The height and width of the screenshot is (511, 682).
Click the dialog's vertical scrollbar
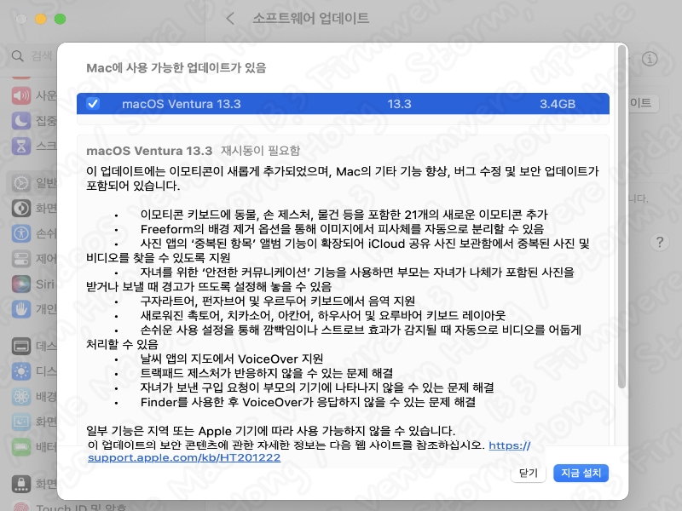pos(622,216)
